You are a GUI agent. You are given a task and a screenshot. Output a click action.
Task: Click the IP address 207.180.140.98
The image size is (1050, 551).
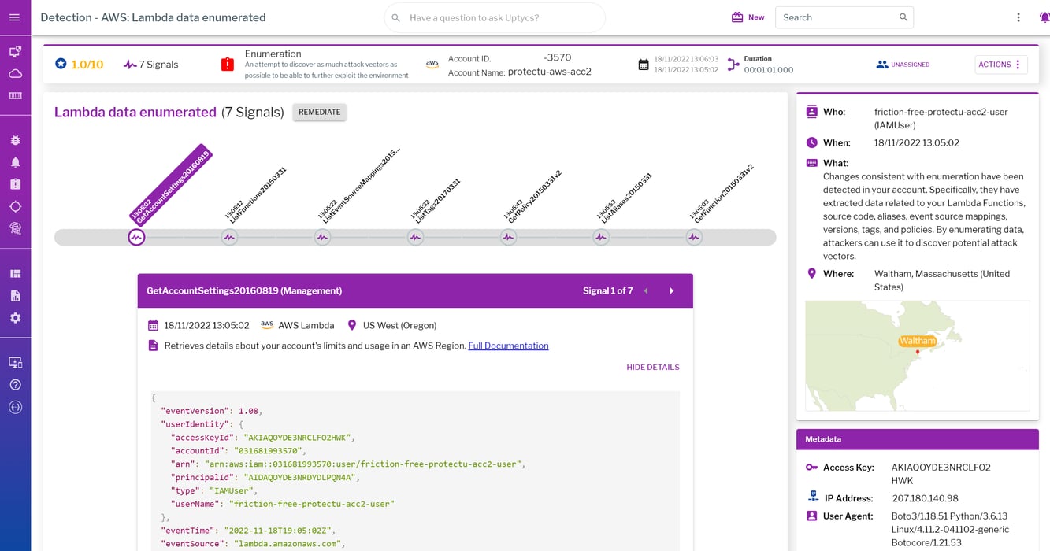925,498
